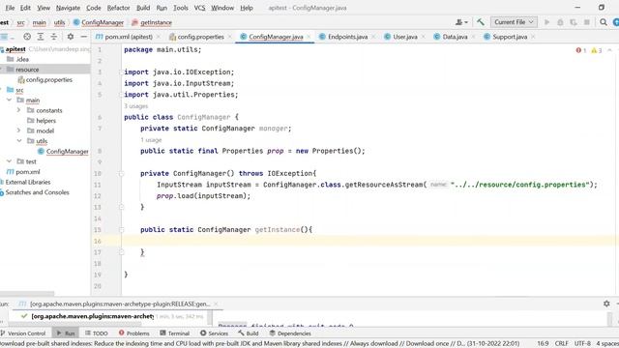Fold the getInstance method at line 15

[121, 230]
